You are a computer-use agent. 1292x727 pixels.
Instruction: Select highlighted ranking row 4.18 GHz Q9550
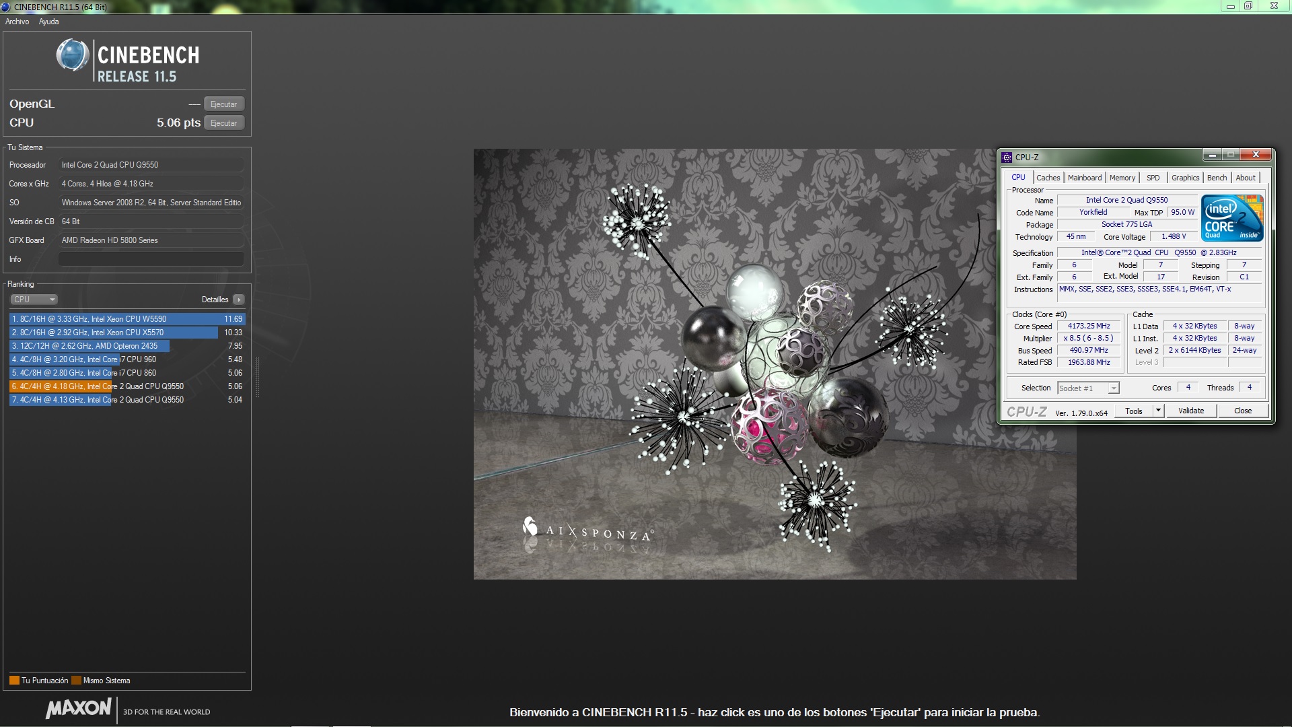coord(127,386)
